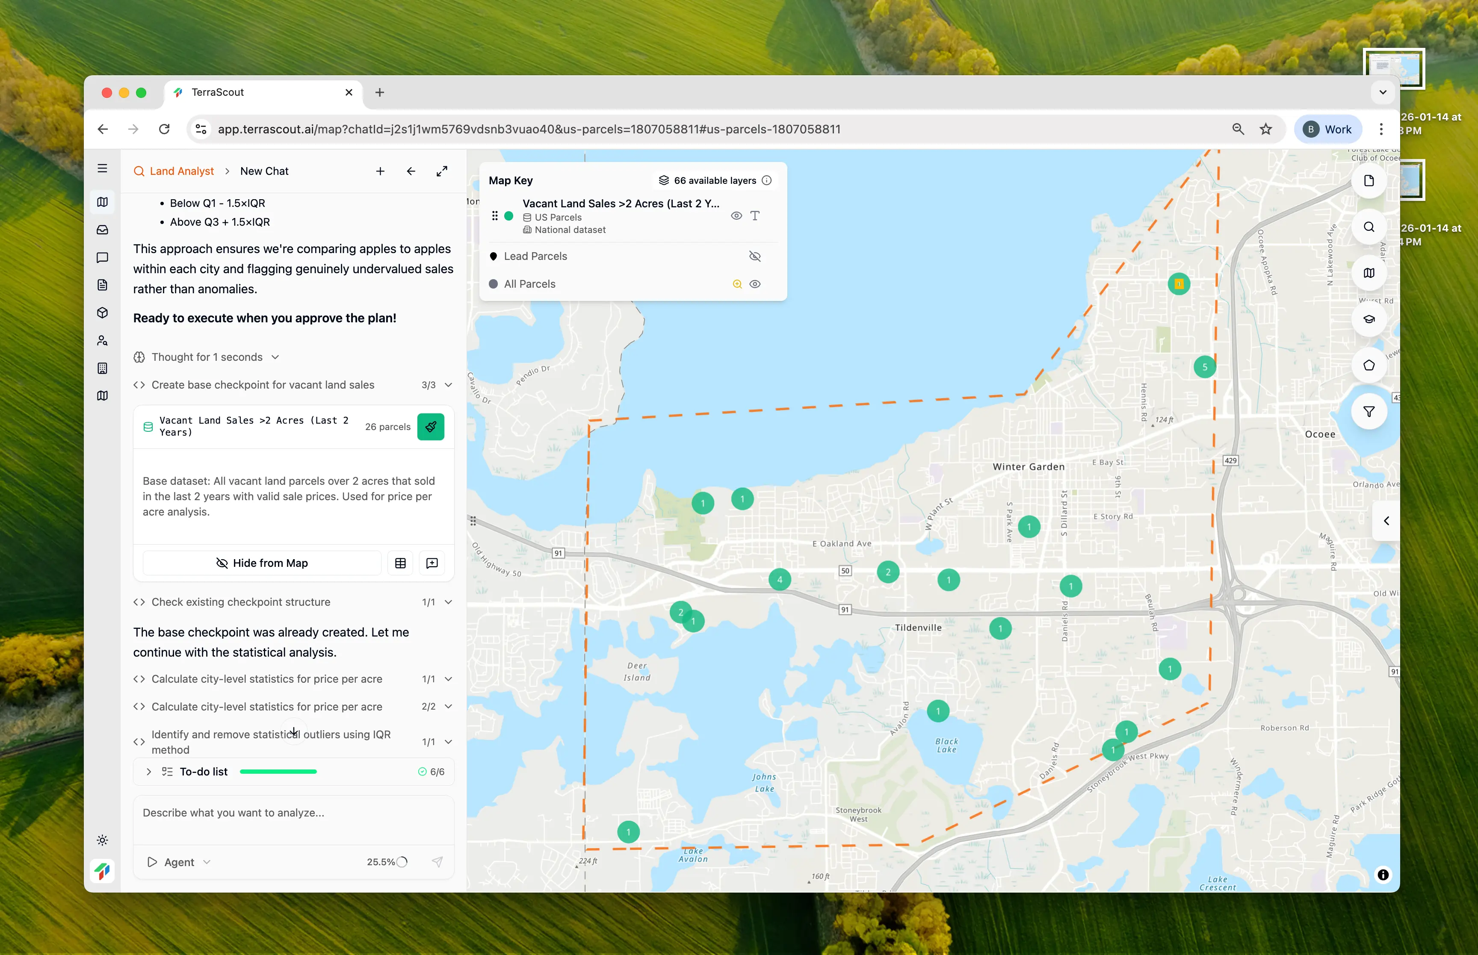Show the hidden Lead Parcels layer
Screen dimensions: 1478x955
(x=755, y=256)
